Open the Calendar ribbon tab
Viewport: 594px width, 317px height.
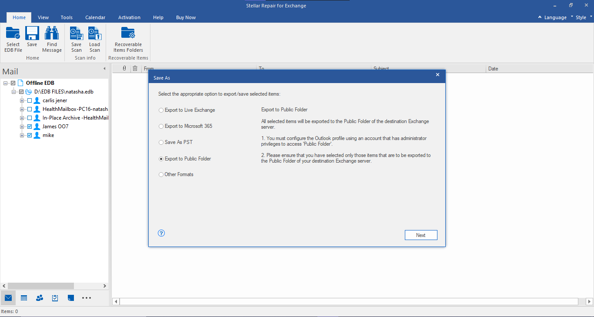[x=95, y=17]
